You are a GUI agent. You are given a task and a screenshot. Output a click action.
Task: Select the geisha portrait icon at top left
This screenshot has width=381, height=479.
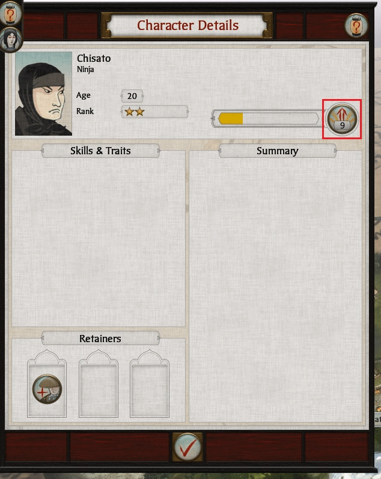[x=11, y=40]
